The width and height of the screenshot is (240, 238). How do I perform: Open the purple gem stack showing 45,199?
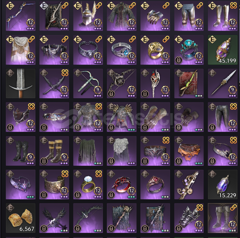tap(223, 50)
